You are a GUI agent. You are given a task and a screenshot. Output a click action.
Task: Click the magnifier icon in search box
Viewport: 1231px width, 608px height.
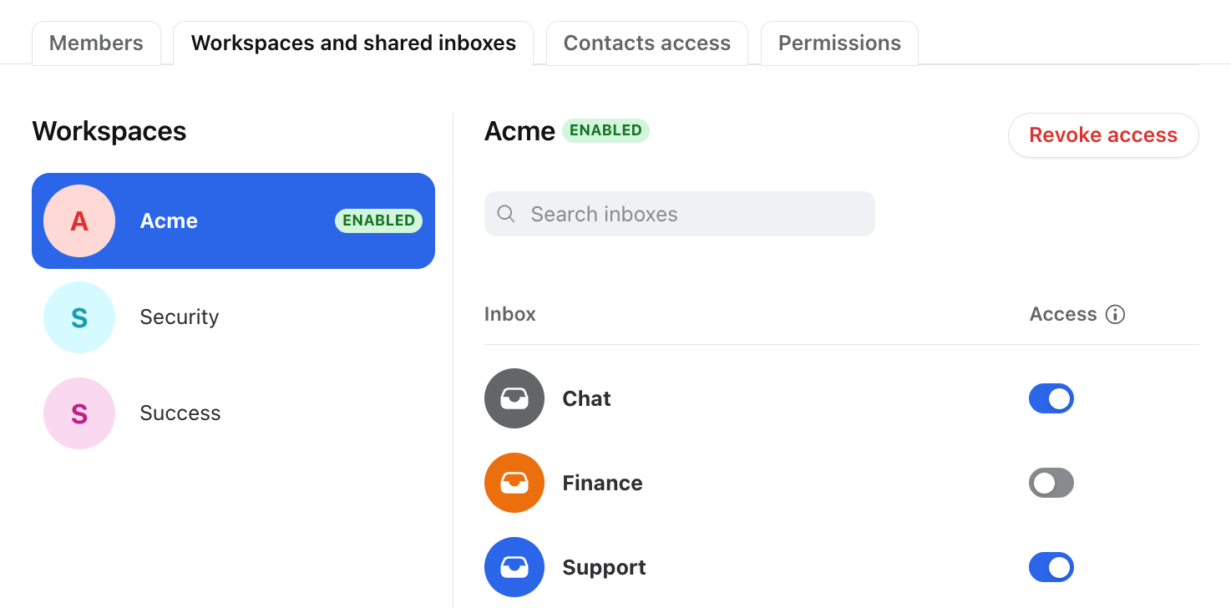coord(506,214)
